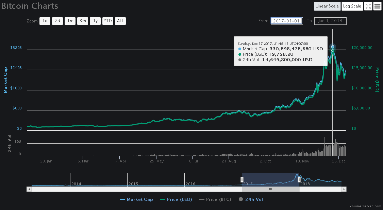Click the $20,000.00 price axis label
The image size is (383, 210).
pyautogui.click(x=362, y=48)
